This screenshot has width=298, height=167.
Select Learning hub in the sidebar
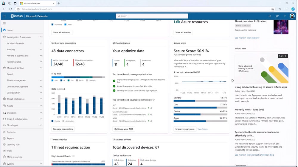pyautogui.click(x=13, y=145)
